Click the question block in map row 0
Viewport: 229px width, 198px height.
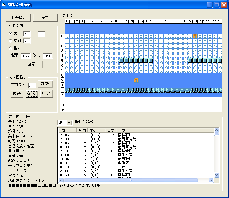195,36
